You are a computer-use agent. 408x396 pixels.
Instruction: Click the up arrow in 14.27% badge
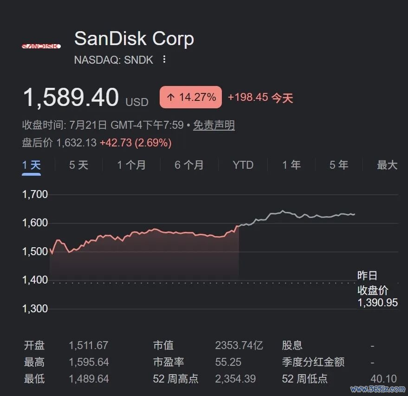171,98
